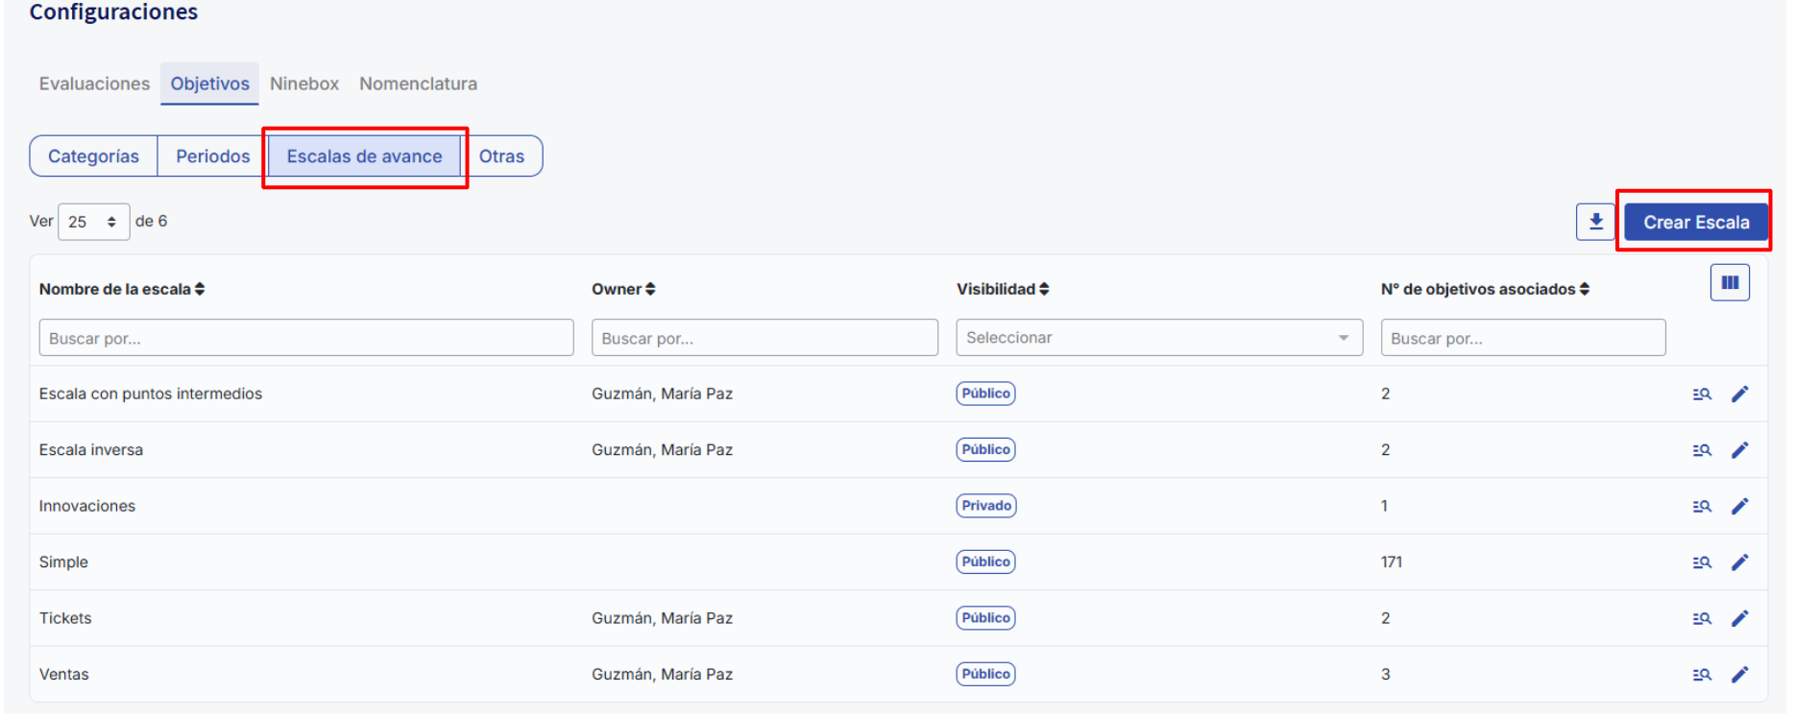Edit the Escala inversa row with pencil
The width and height of the screenshot is (1795, 717).
[x=1739, y=450]
